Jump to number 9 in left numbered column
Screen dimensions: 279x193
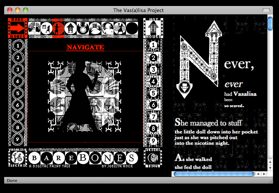click(x=18, y=139)
